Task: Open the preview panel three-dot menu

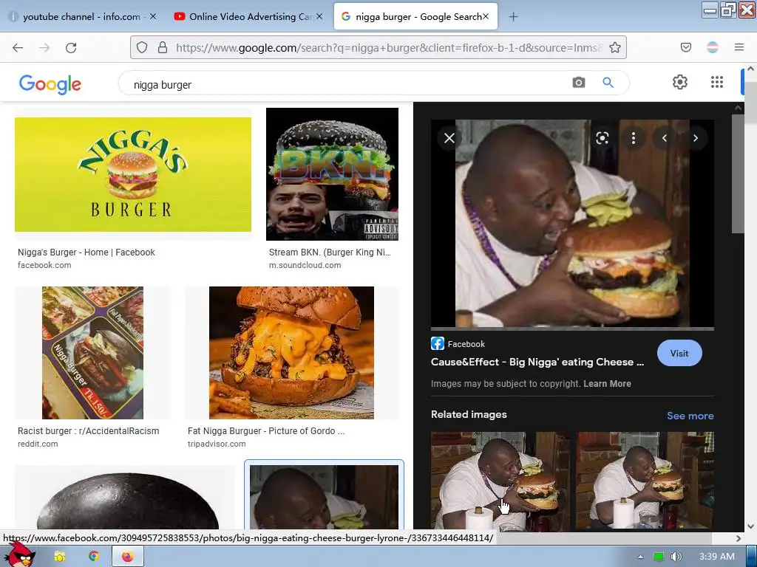Action: pos(634,138)
